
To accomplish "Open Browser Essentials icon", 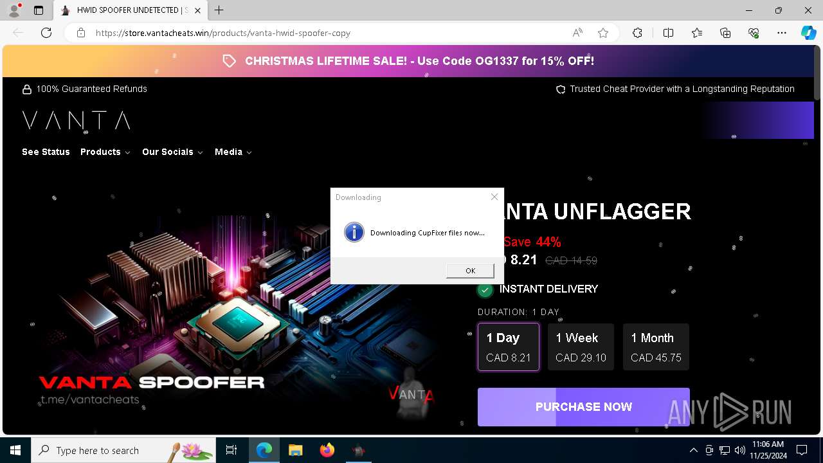I will [754, 33].
